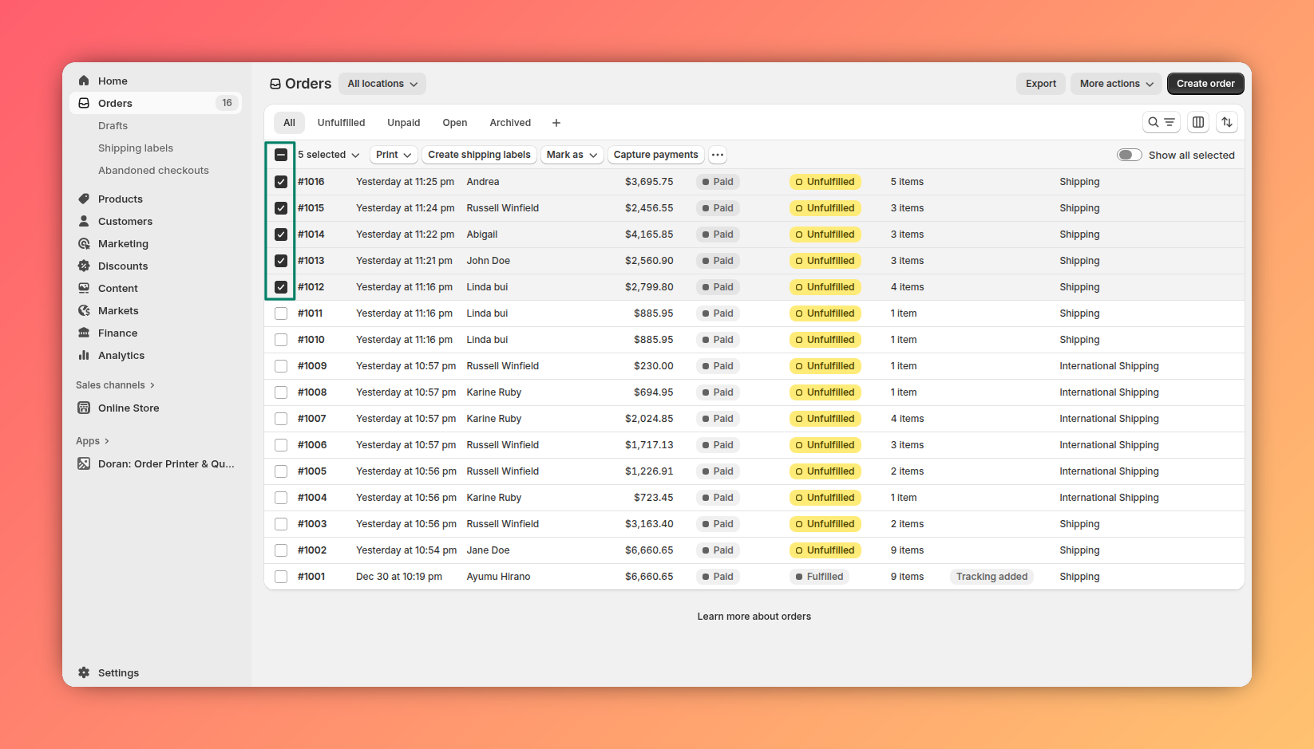Uncheck order #1012 checkbox
The height and width of the screenshot is (749, 1314).
(281, 287)
